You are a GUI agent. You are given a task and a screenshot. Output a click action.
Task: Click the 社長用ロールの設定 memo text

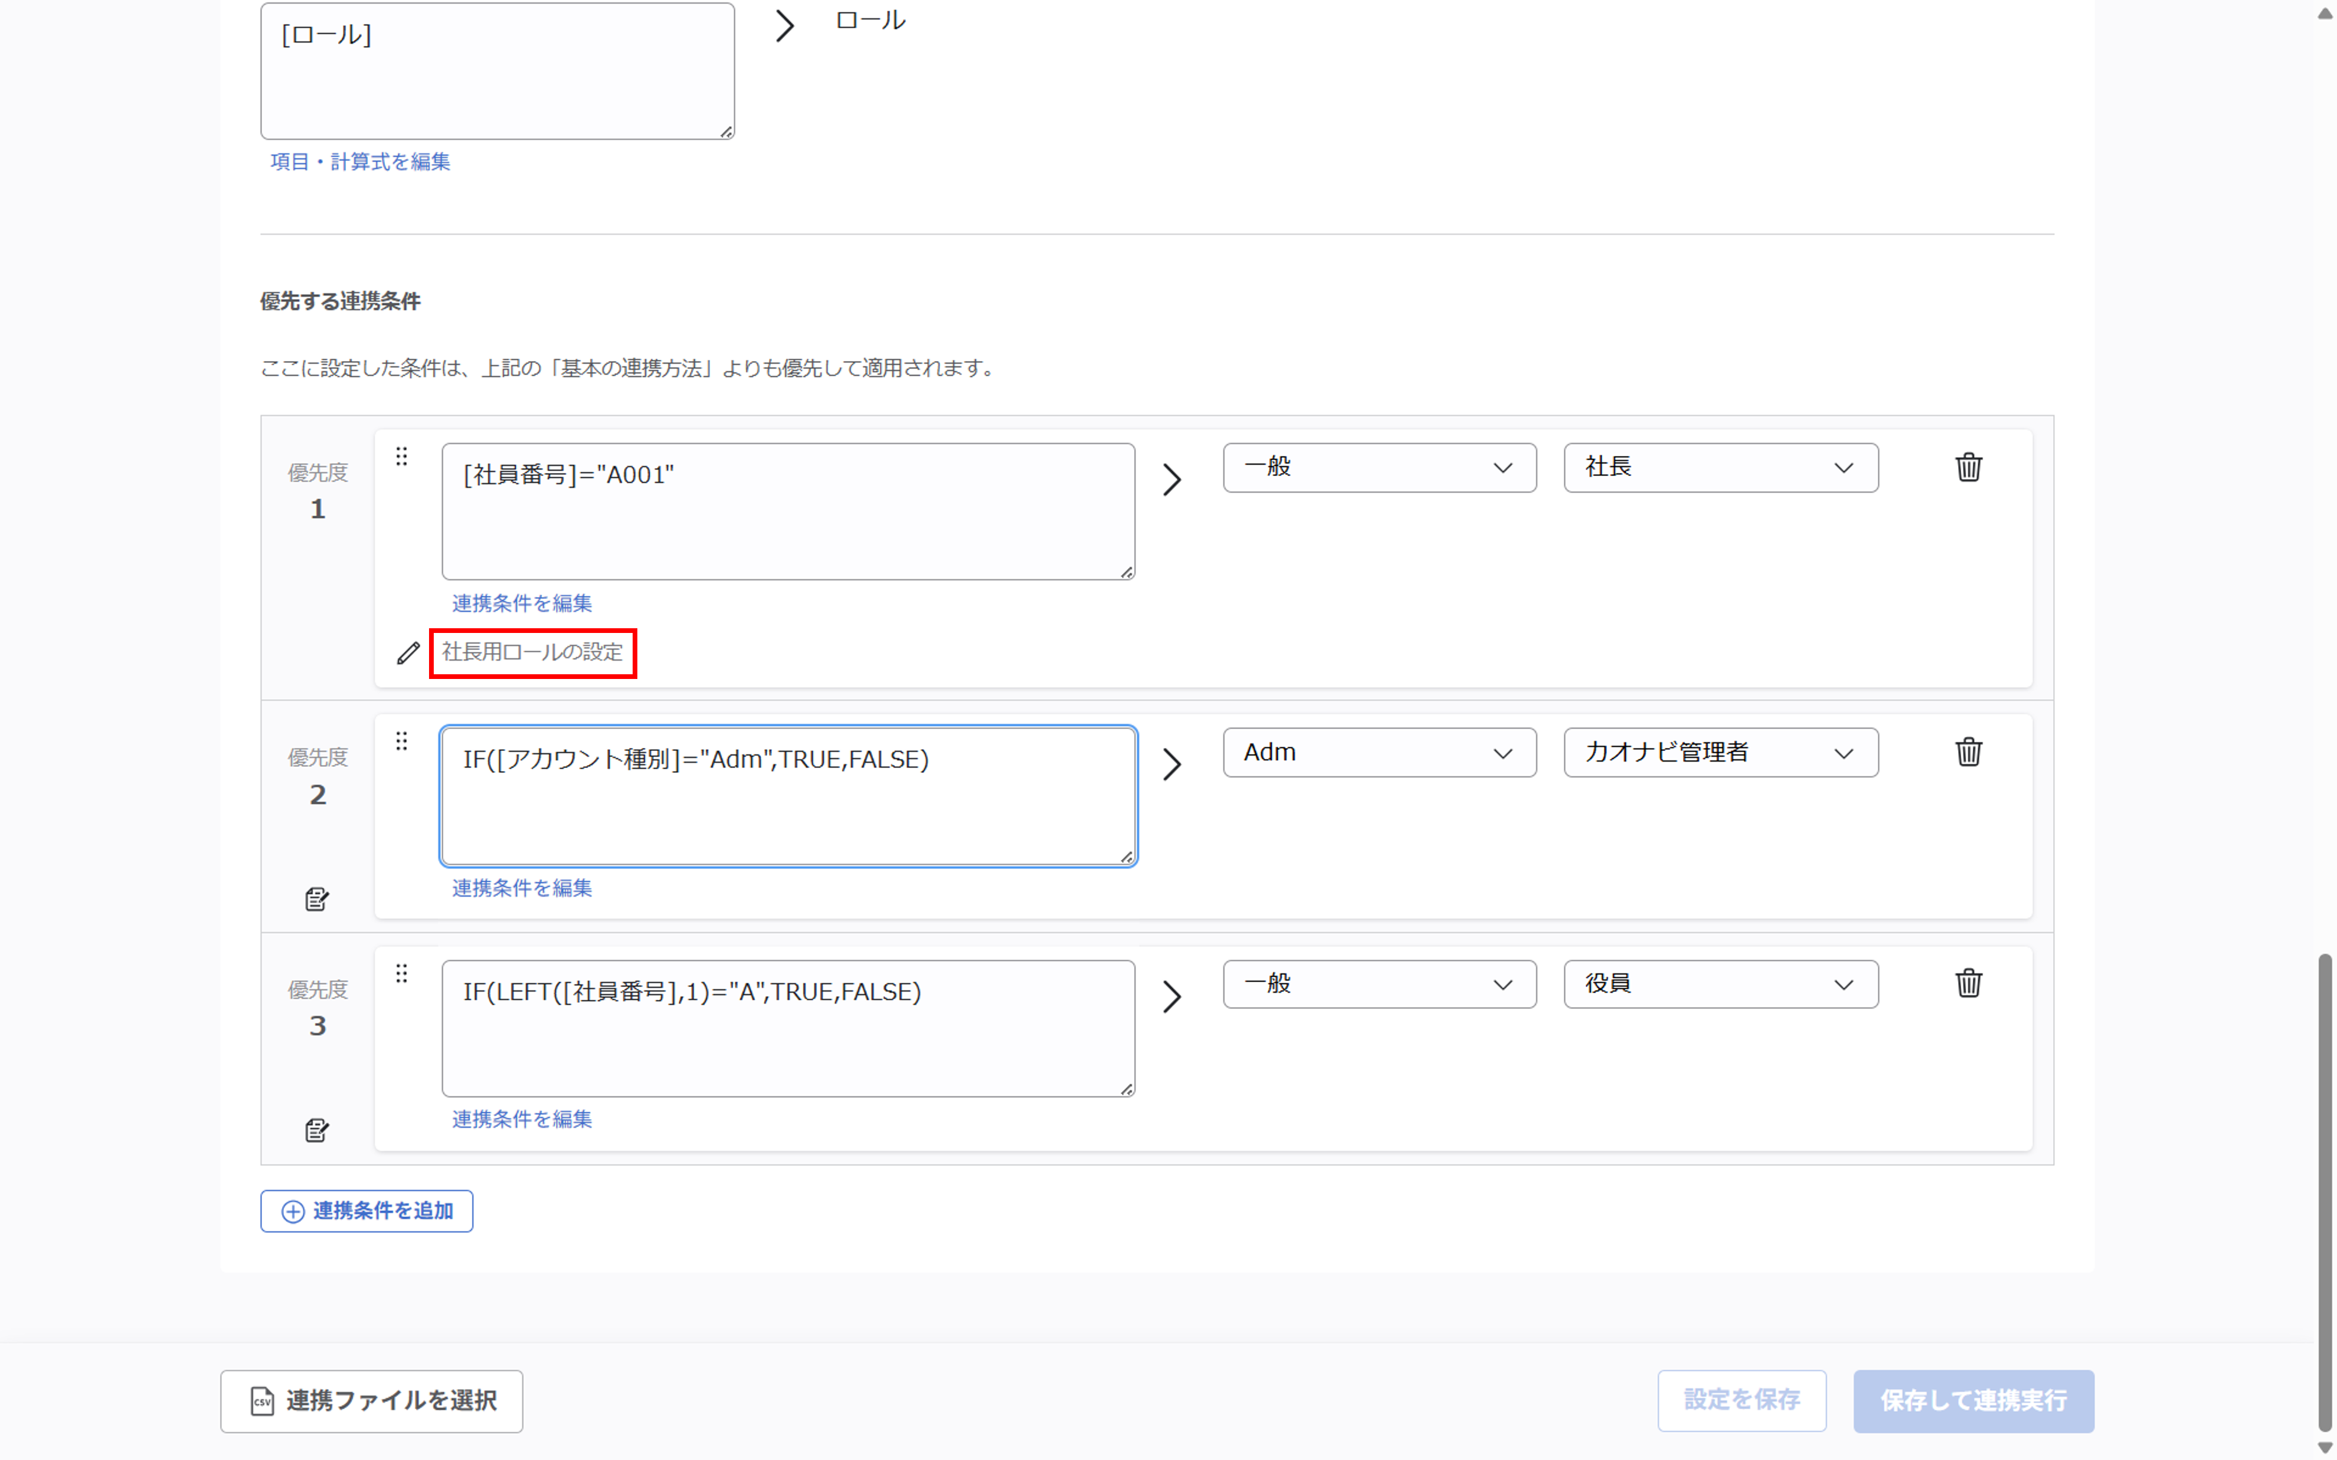tap(532, 653)
